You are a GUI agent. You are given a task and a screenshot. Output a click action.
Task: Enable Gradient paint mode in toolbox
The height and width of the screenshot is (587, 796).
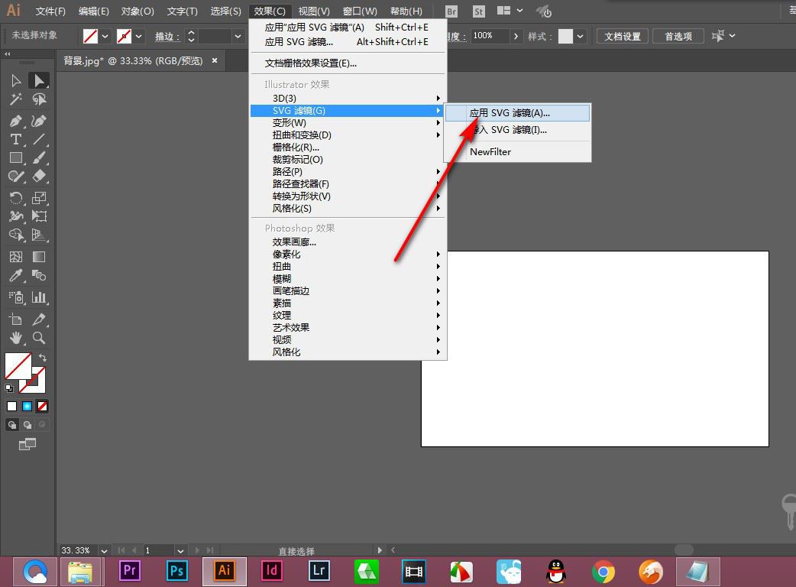coord(28,406)
